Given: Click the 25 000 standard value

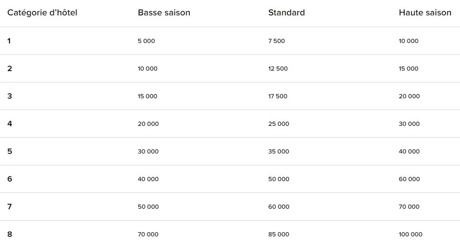Looking at the screenshot, I should click(x=278, y=124).
